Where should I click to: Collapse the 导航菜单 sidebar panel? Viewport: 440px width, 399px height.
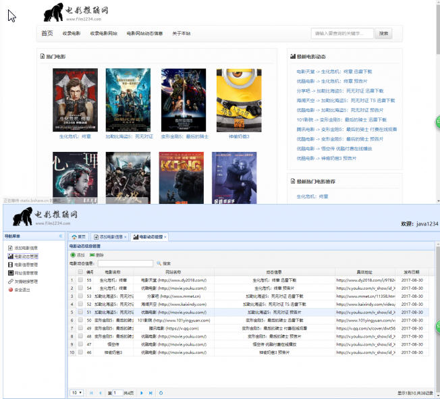pos(61,236)
